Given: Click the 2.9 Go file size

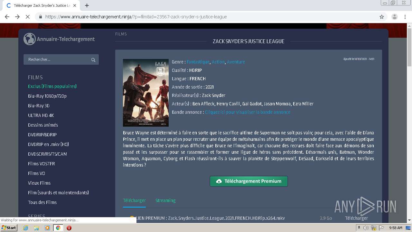Looking at the screenshot, I should (x=326, y=218).
